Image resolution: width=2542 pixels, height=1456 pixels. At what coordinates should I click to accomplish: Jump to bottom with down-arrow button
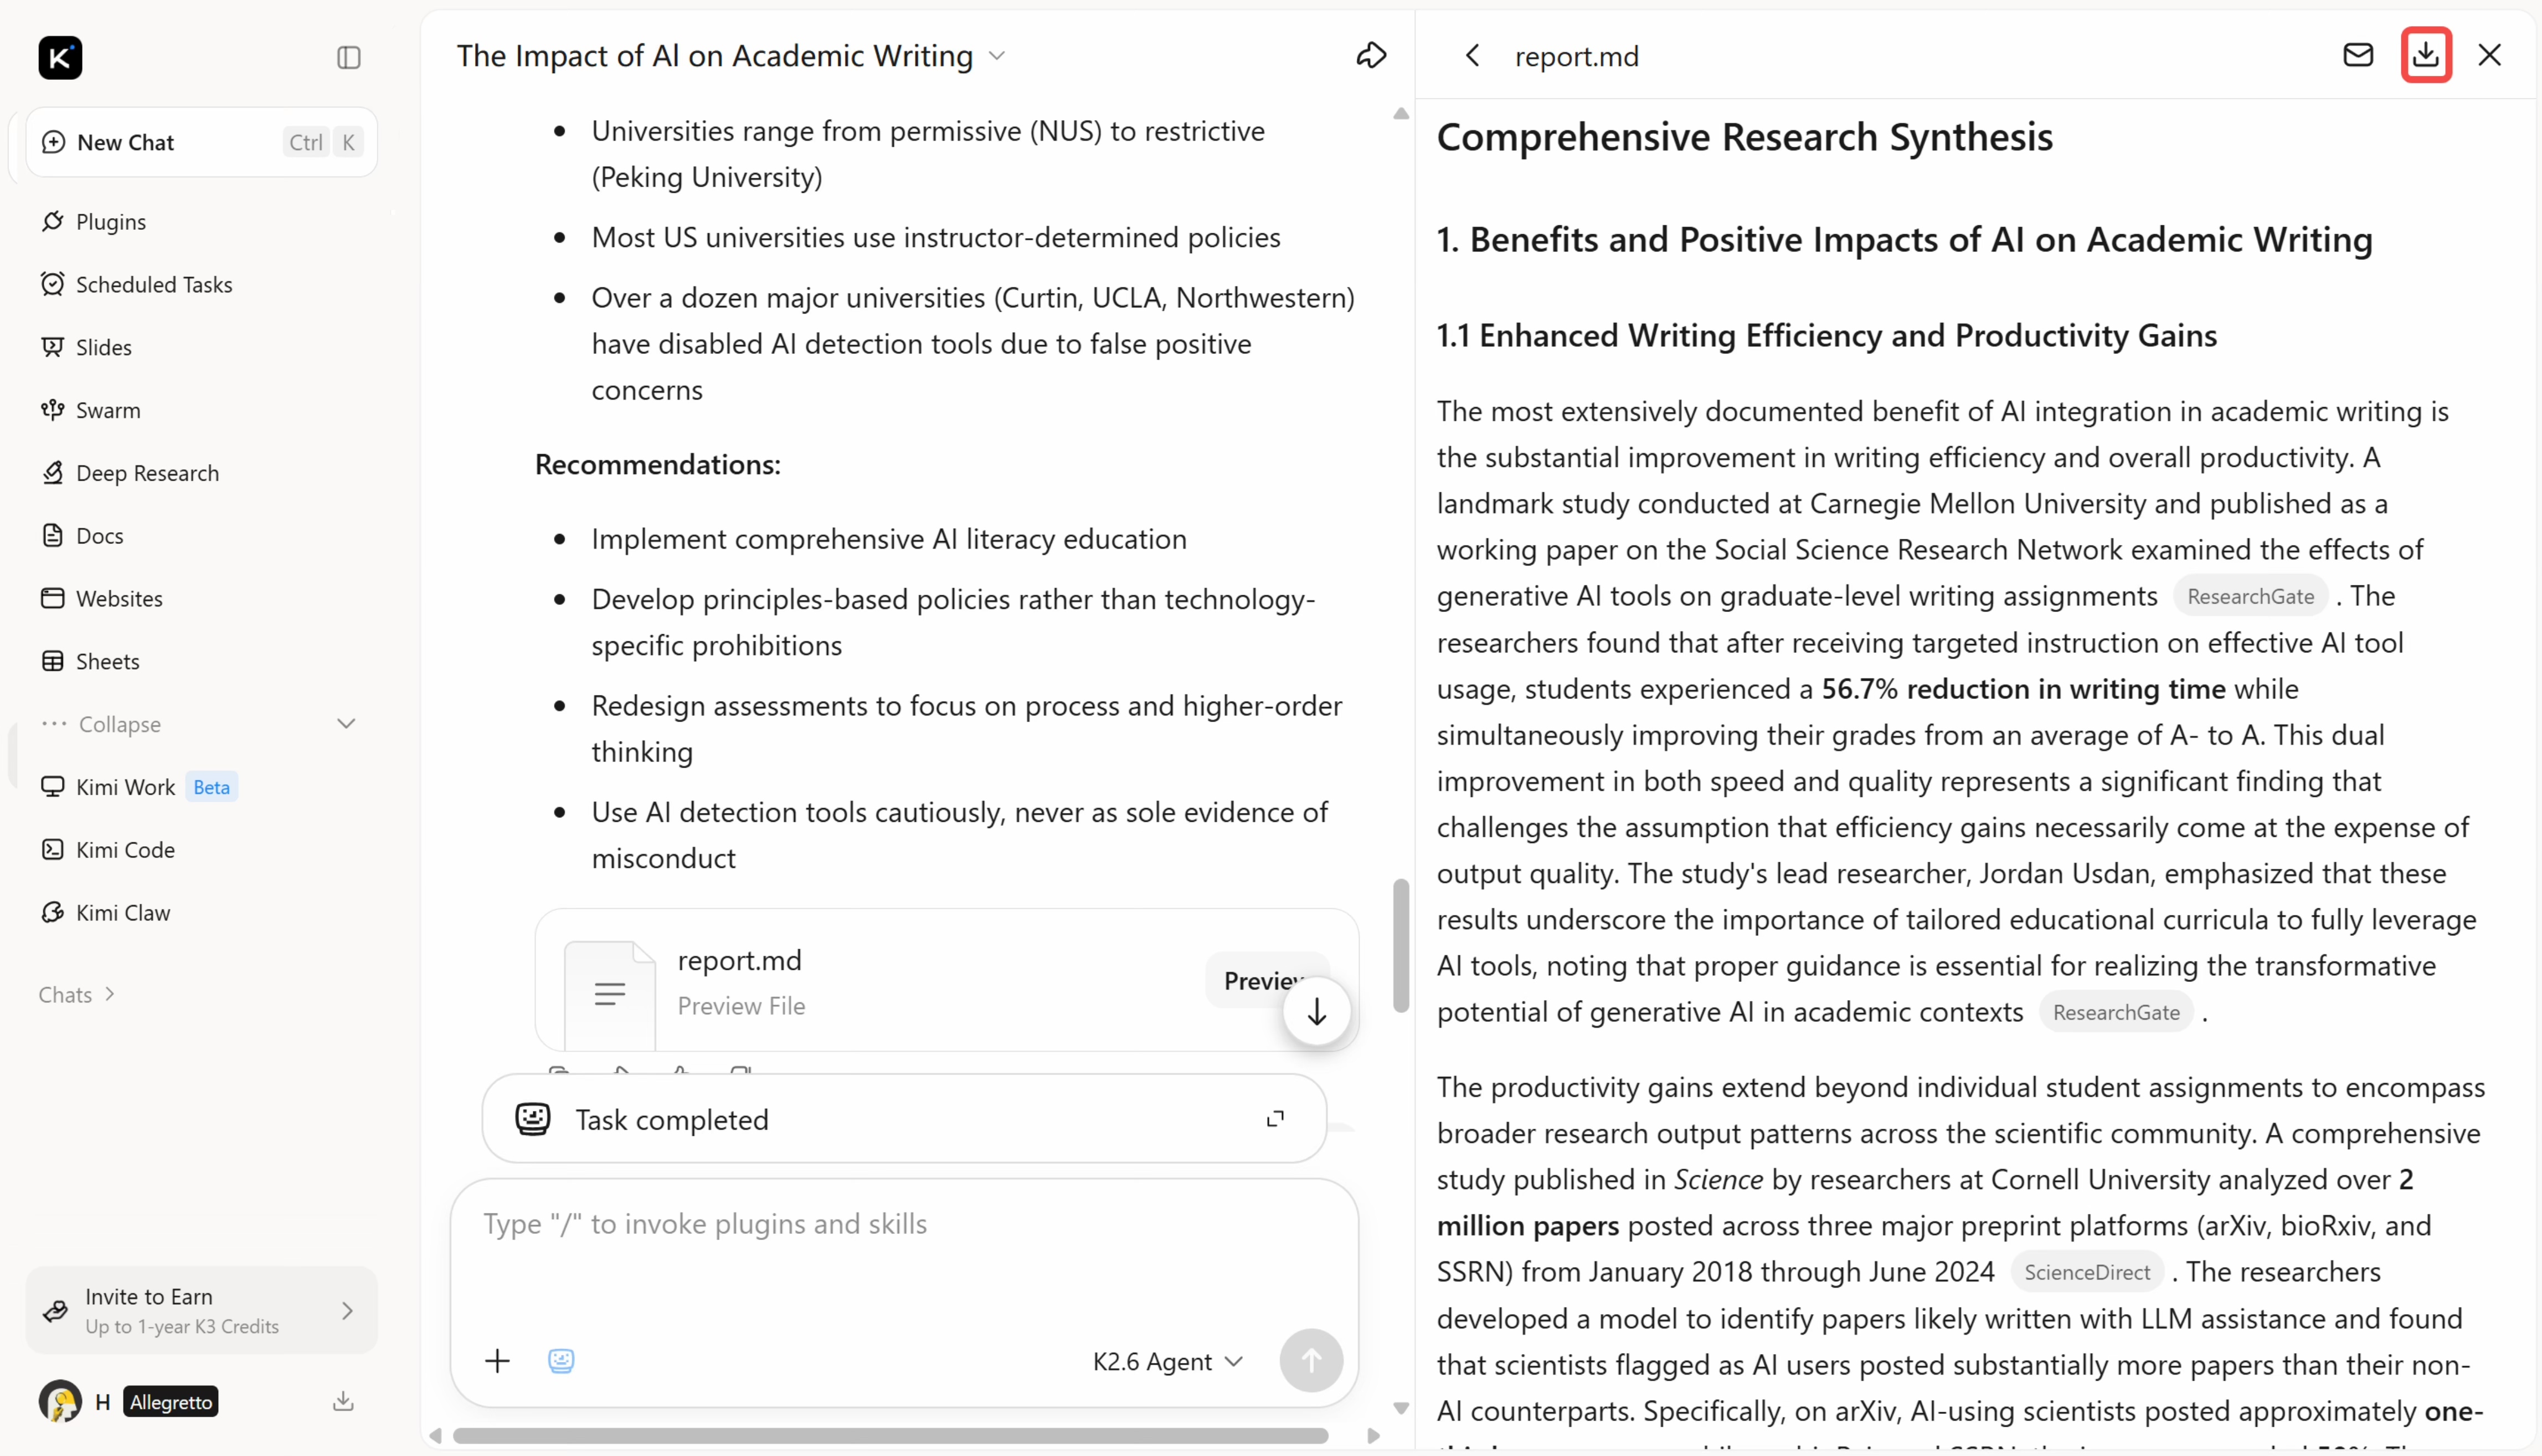point(1316,1012)
